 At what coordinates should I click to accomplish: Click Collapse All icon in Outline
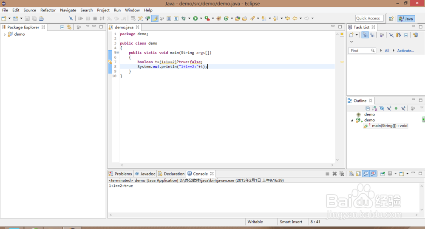pyautogui.click(x=368, y=108)
